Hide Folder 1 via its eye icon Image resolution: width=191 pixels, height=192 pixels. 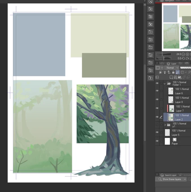157,83
